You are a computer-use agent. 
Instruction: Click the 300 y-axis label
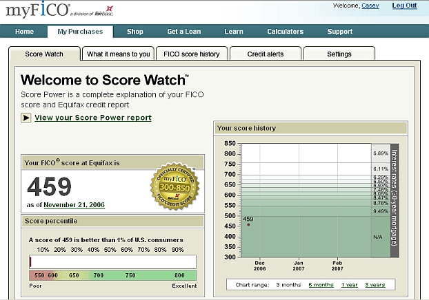pos(230,257)
